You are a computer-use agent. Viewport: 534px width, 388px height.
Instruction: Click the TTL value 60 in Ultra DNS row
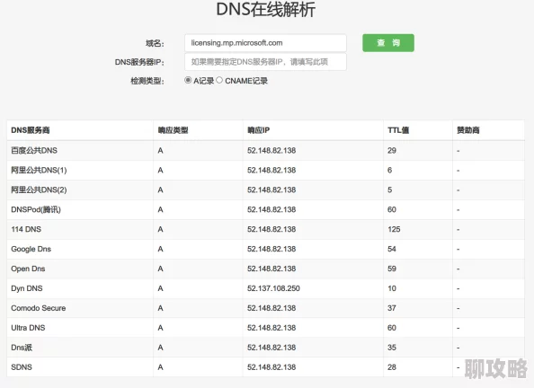[392, 328]
